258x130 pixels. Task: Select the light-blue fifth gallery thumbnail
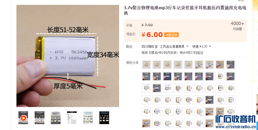(x=88, y=118)
